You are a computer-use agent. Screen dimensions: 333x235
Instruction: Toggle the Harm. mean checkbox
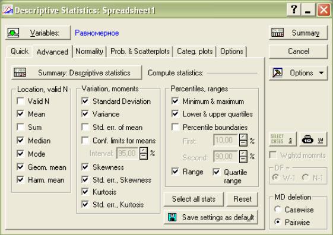pos(21,180)
